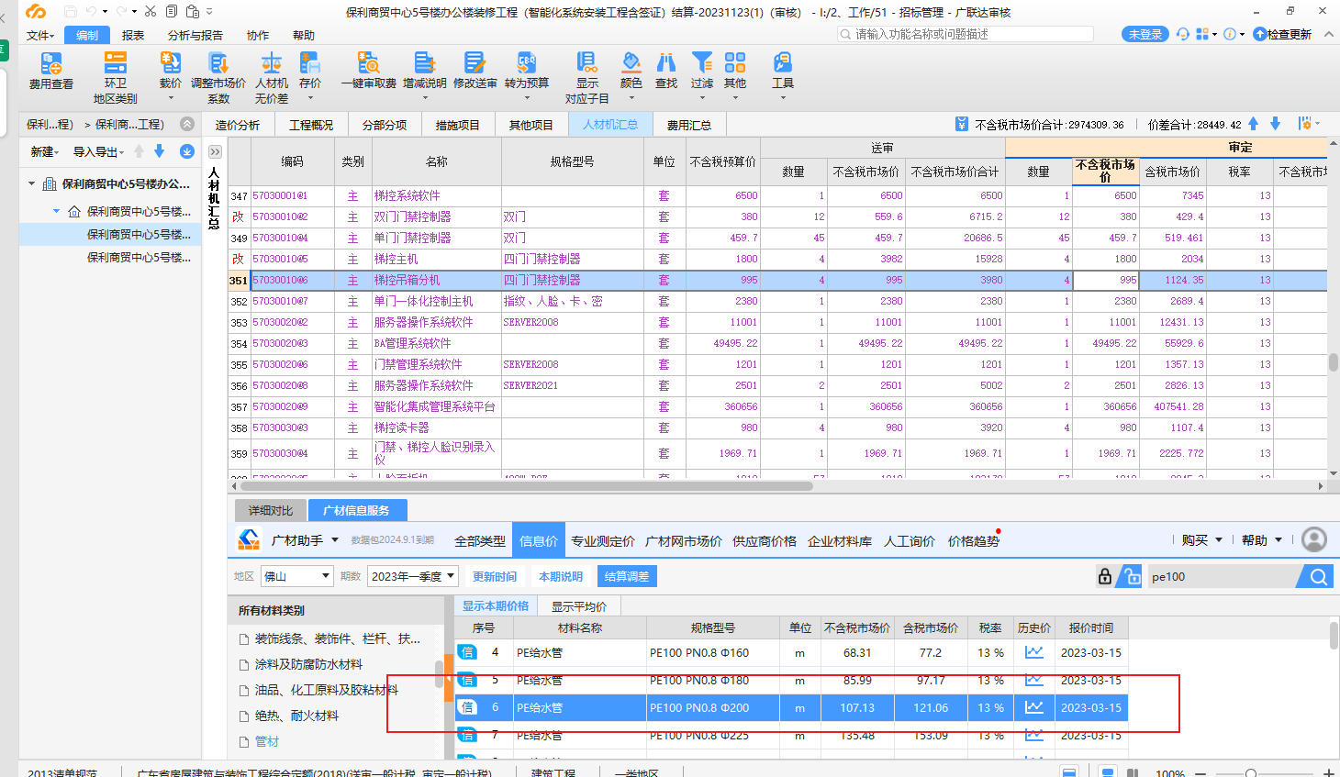Switch to the 报表 ribbon tab
The image size is (1340, 777).
pyautogui.click(x=133, y=35)
